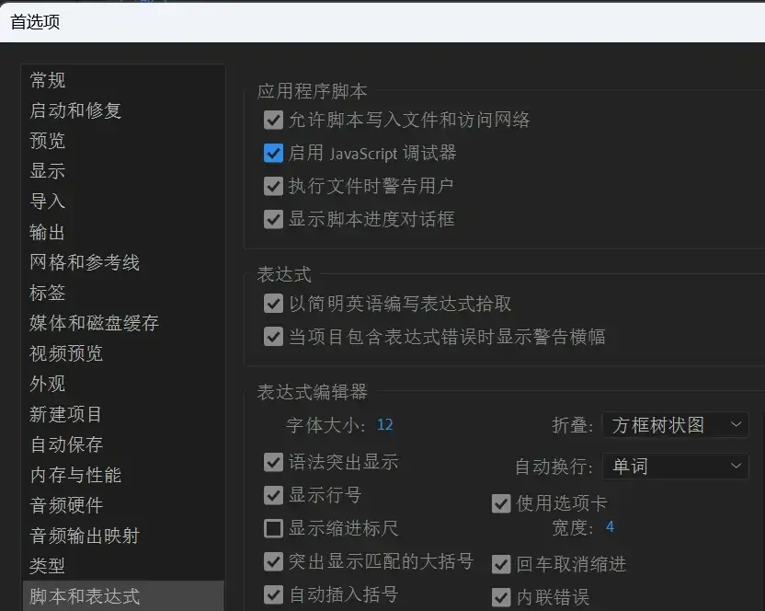This screenshot has height=611, width=765.
Task: Open the 显示 category
Action: (x=47, y=171)
